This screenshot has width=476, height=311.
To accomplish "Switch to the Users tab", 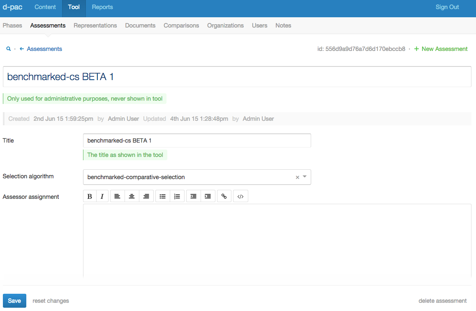I will pos(259,25).
